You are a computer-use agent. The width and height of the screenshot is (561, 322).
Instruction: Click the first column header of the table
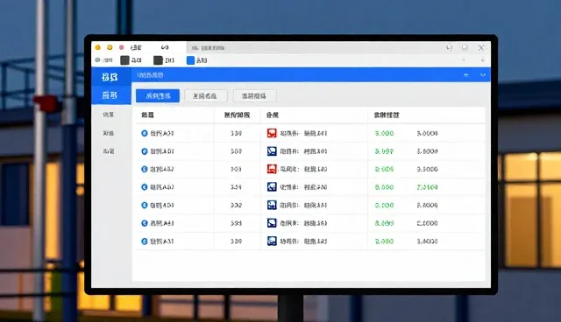point(147,115)
